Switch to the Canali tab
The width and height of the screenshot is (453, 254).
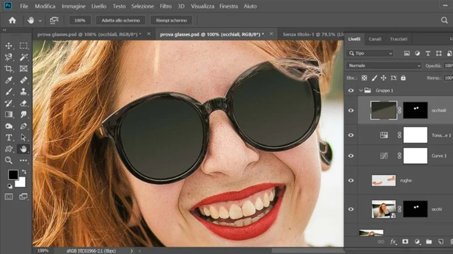click(375, 39)
